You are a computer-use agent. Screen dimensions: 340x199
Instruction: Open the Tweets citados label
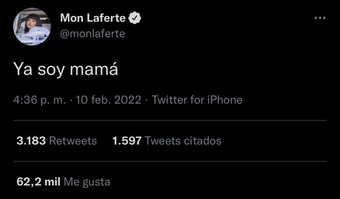click(183, 141)
